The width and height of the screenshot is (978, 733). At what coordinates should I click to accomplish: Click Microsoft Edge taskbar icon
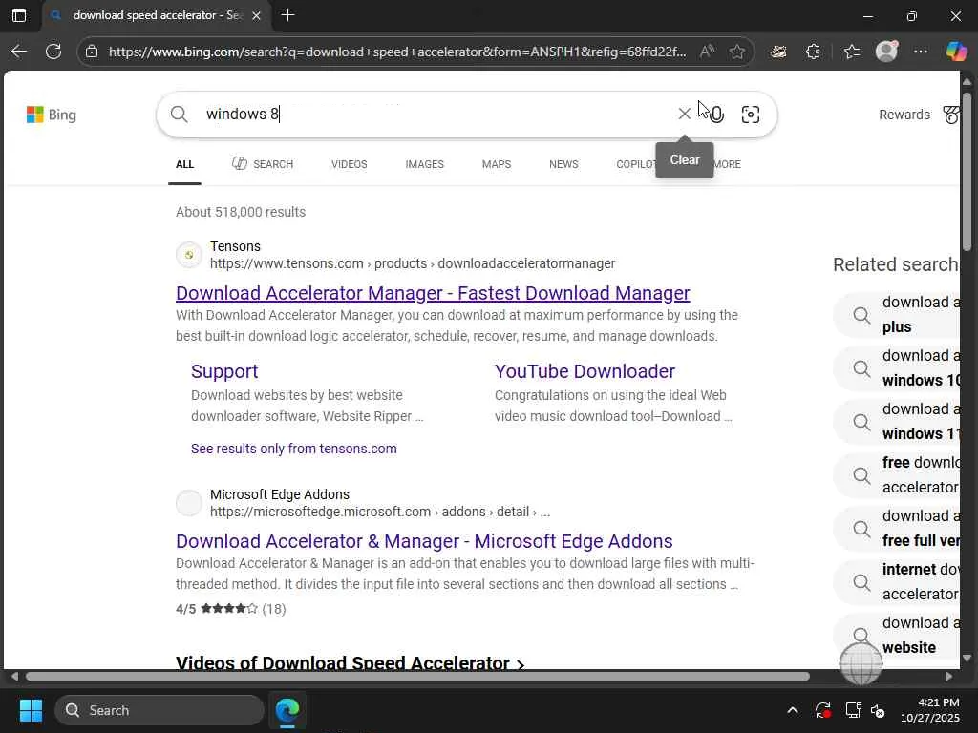pyautogui.click(x=287, y=710)
